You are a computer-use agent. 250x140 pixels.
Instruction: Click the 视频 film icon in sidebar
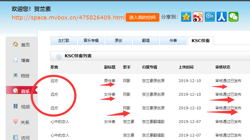tap(15, 107)
